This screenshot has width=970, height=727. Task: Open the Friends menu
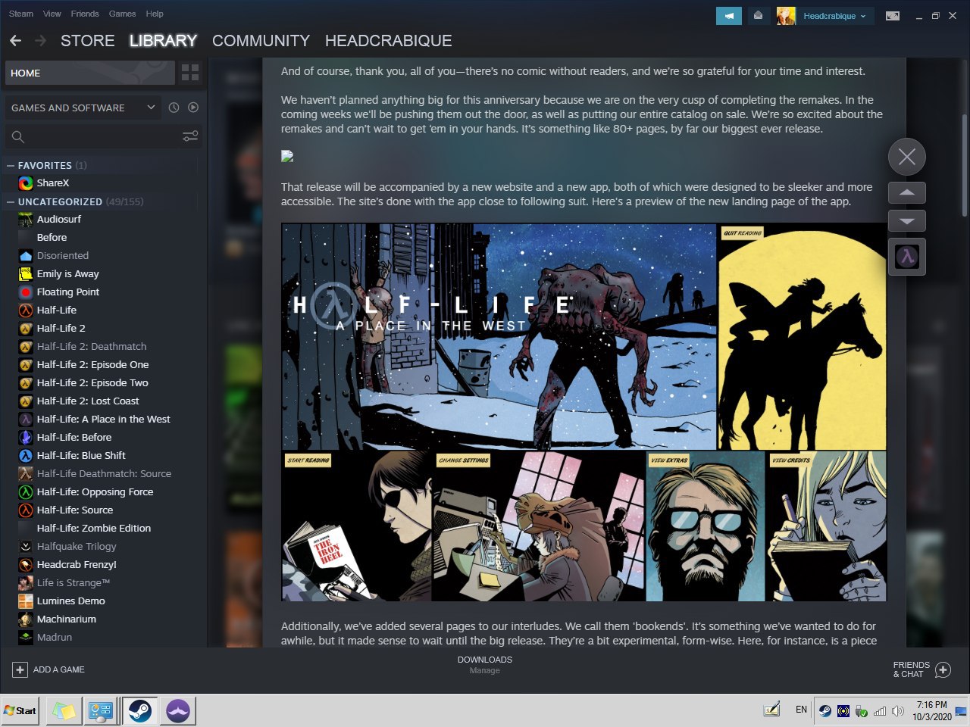(85, 14)
